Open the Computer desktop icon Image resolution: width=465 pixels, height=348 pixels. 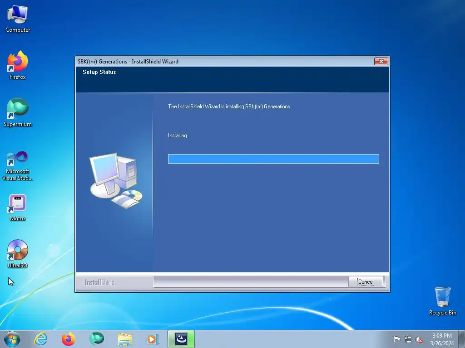tap(18, 19)
